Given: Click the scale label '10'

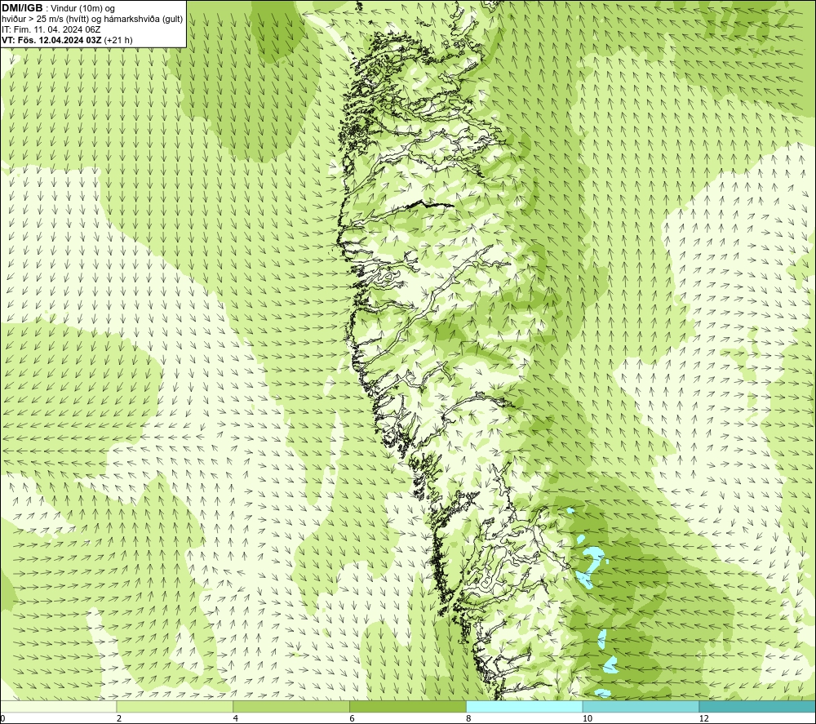Looking at the screenshot, I should point(588,718).
